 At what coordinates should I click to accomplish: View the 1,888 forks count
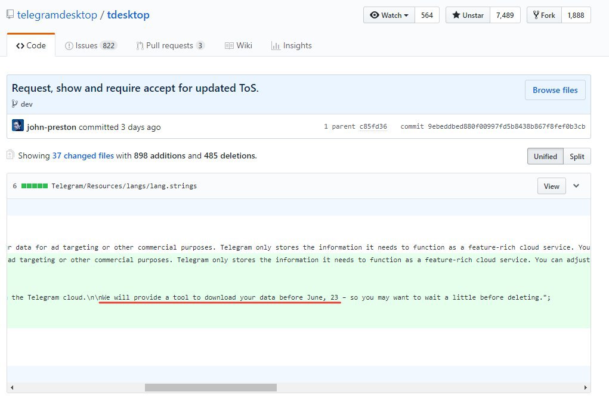pos(576,15)
